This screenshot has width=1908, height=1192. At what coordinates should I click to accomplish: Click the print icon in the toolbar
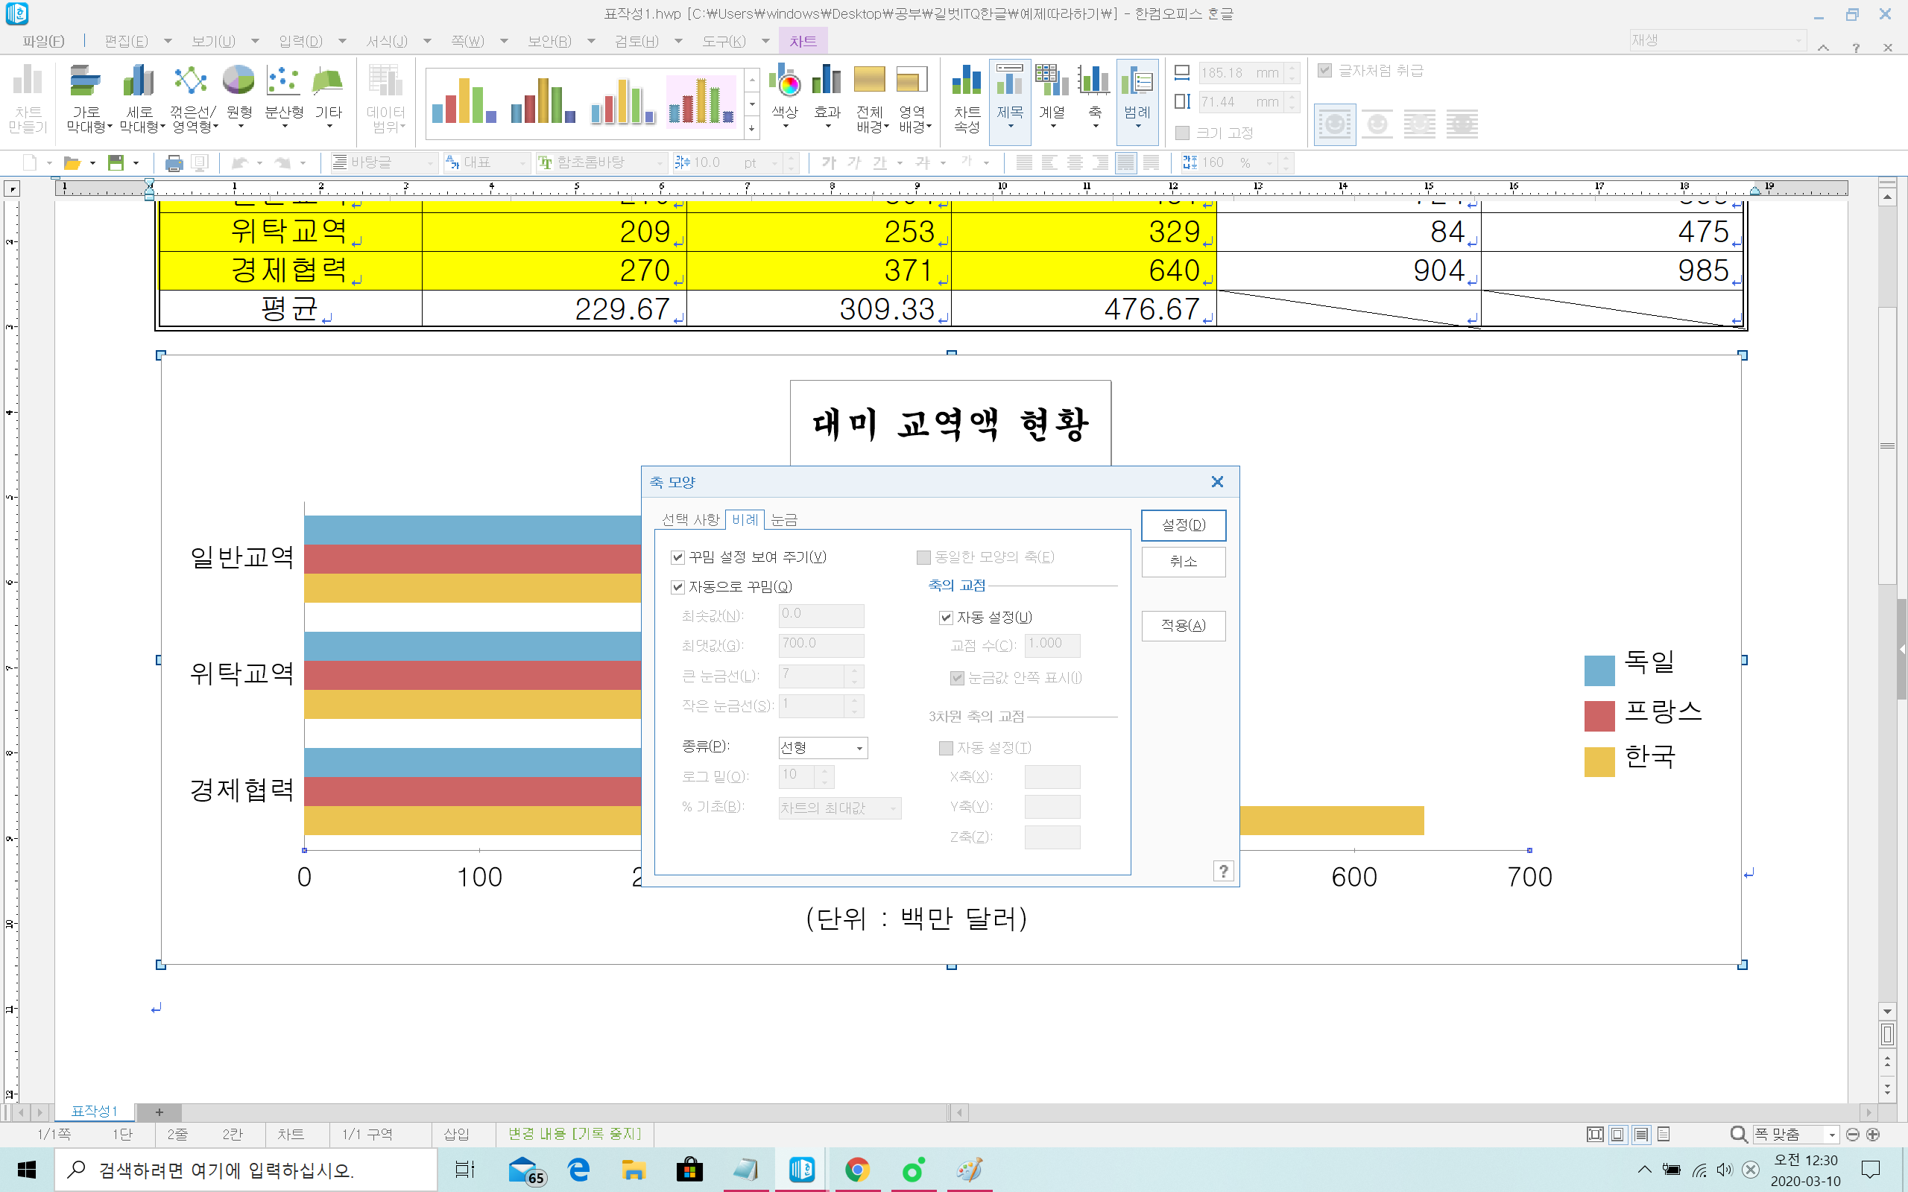coord(174,163)
